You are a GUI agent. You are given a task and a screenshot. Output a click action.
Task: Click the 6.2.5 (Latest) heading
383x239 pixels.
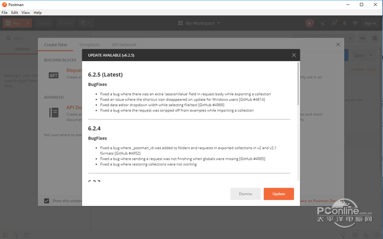pos(105,75)
